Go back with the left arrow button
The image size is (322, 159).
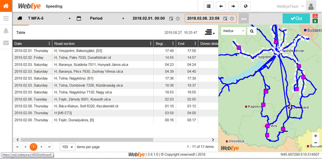tap(221, 6)
